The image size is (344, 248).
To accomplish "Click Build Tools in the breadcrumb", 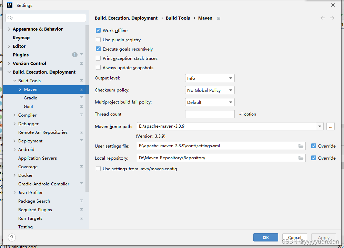I will 178,18.
